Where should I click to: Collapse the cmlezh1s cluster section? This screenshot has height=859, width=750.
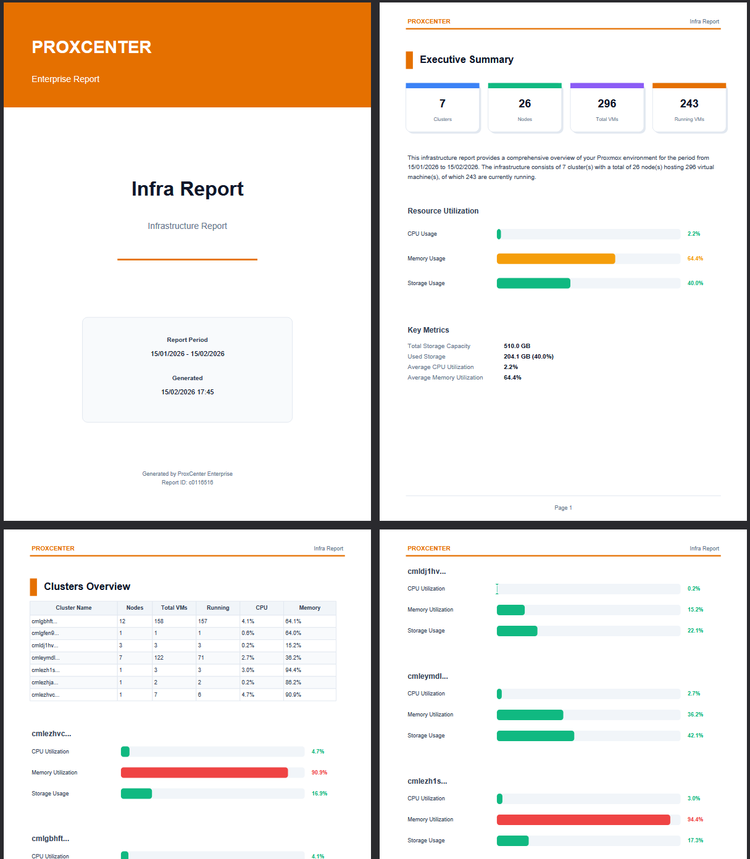pyautogui.click(x=427, y=781)
